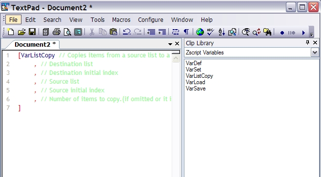The image size is (321, 177).
Task: Open document tab list dropdown arrow
Action: click(170, 44)
